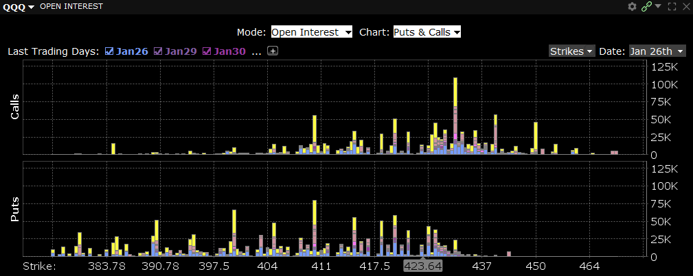The width and height of the screenshot is (693, 276).
Task: Click strike label 450
Action: [536, 266]
